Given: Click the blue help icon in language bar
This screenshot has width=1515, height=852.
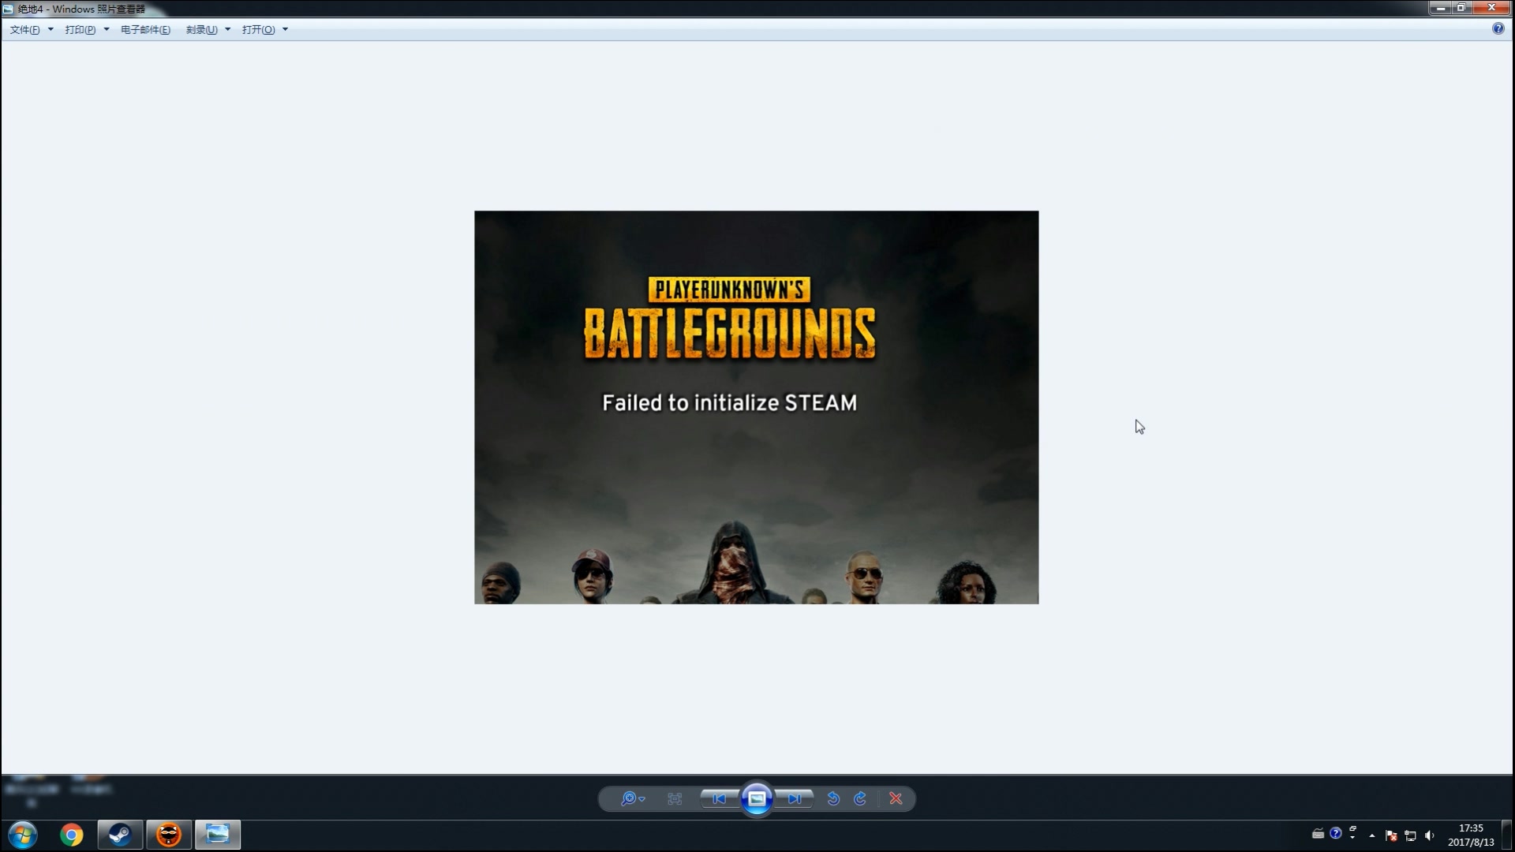Looking at the screenshot, I should [1335, 833].
